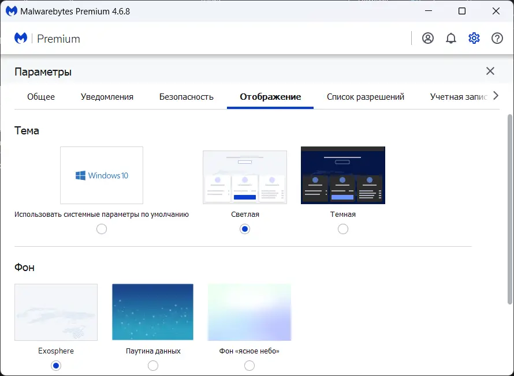Click the light theme preview thumbnail
This screenshot has height=376, width=514.
point(245,177)
